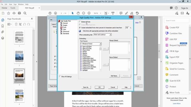The width and height of the screenshot is (191, 107).
Task: Switch to the Tools tab
Action: click(x=13, y=8)
